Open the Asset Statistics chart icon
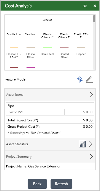 [82, 144]
